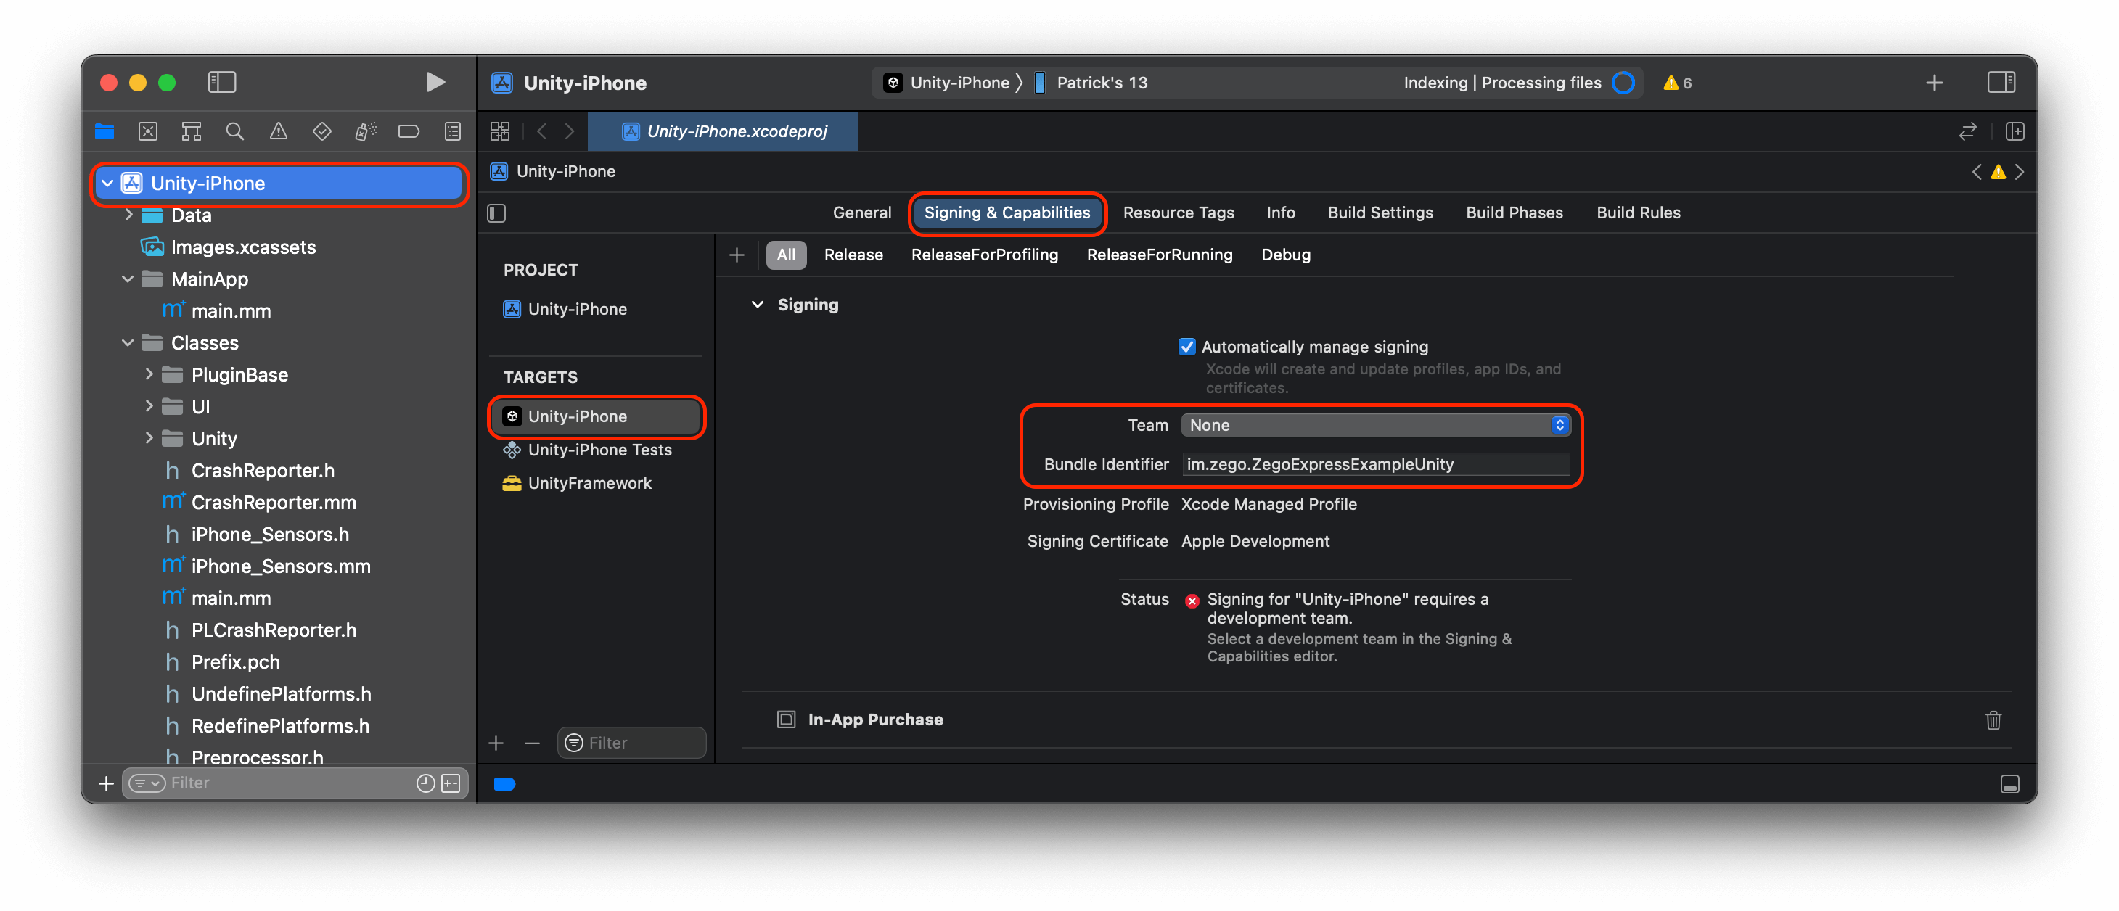Select the Debug configuration tab
2119x911 pixels.
coord(1285,255)
